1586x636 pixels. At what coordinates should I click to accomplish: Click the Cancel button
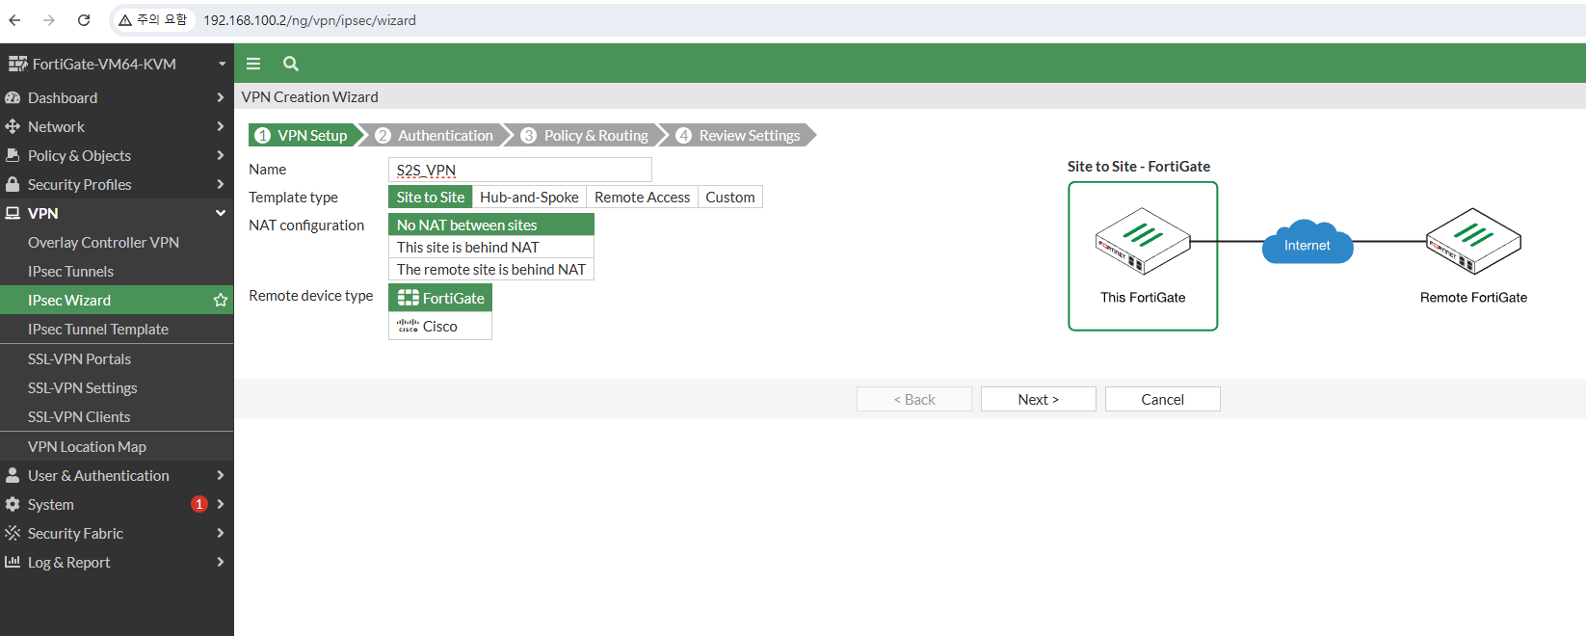[x=1162, y=399]
